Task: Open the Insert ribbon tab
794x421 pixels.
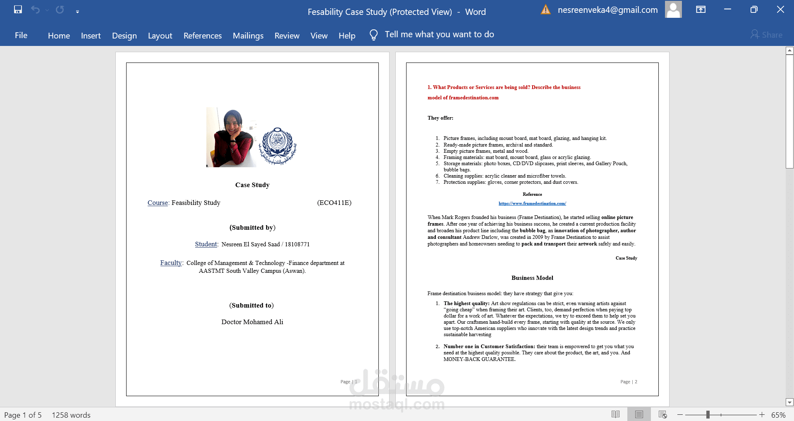Action: (x=91, y=36)
